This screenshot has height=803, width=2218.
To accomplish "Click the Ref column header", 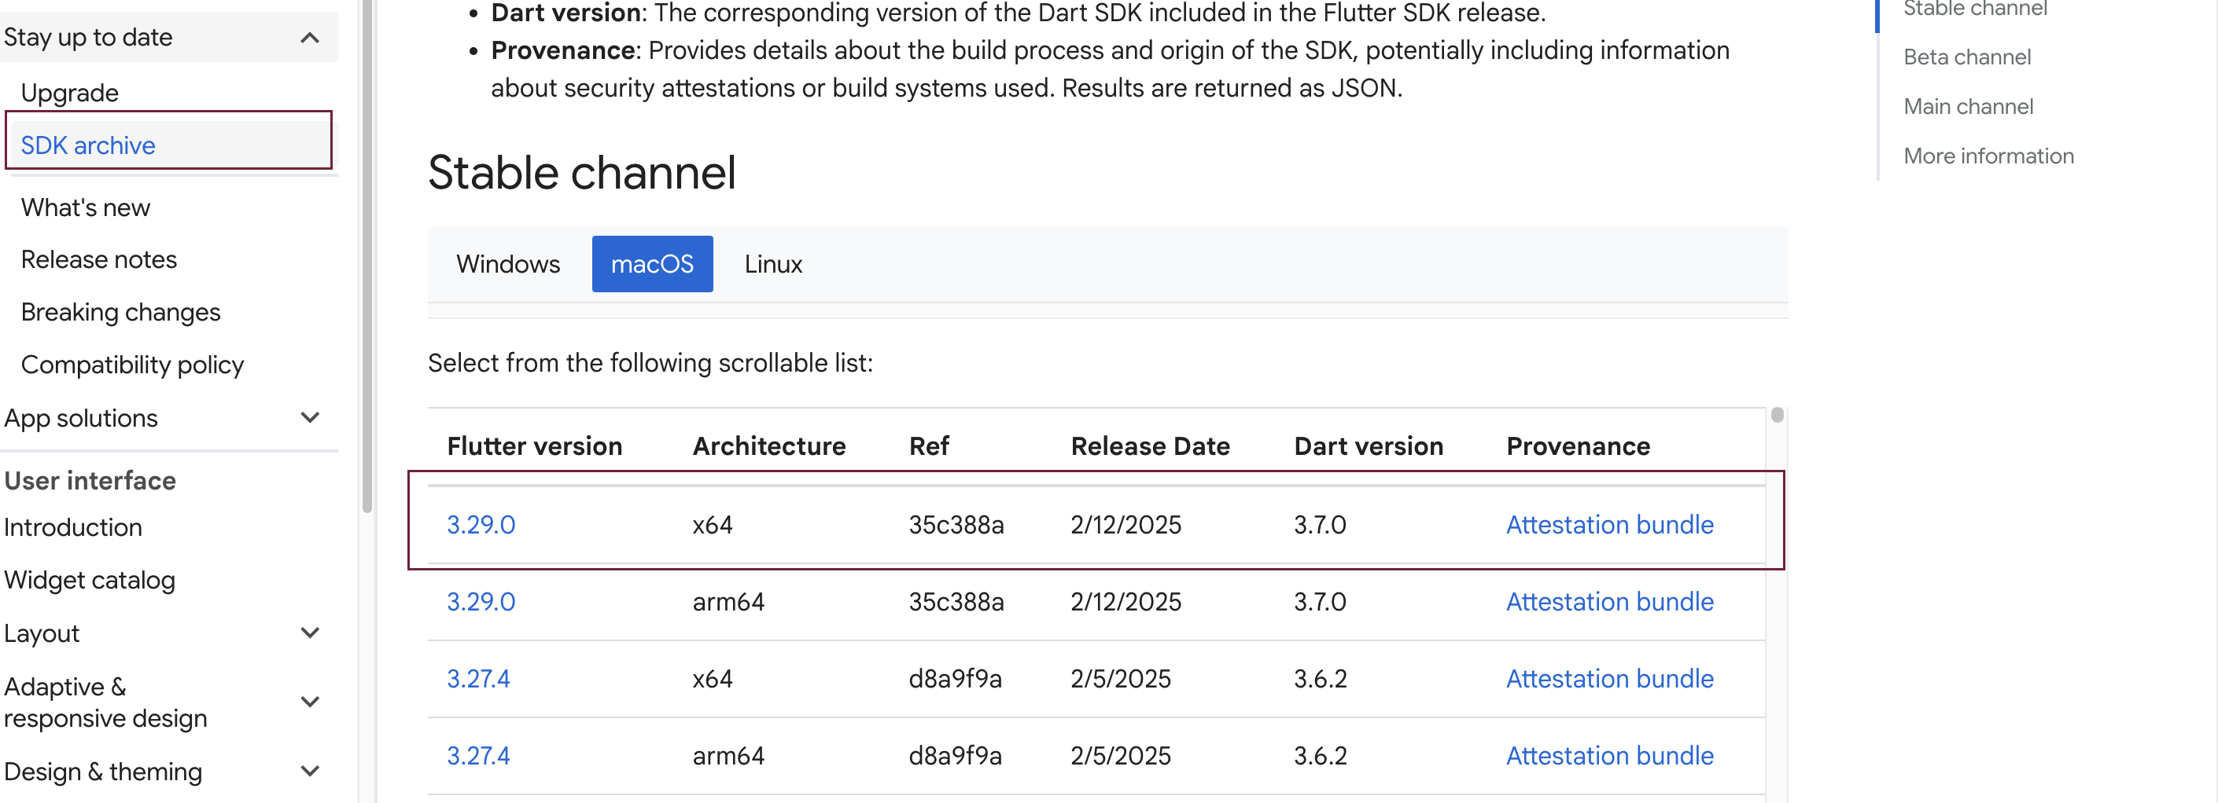I will pos(929,446).
